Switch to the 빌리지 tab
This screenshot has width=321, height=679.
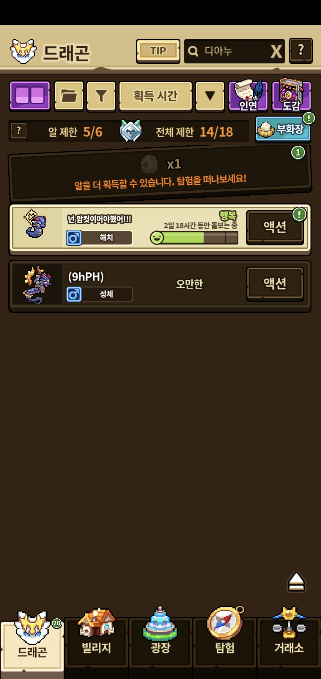pos(96,640)
